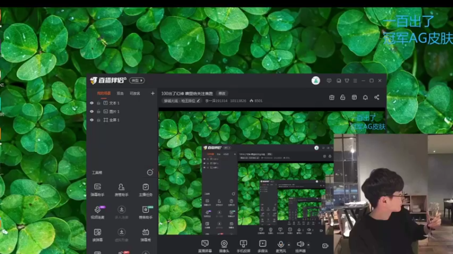
Task: Select the mobile screen cast source button
Action: tap(243, 246)
